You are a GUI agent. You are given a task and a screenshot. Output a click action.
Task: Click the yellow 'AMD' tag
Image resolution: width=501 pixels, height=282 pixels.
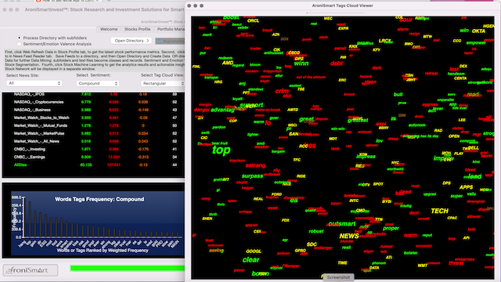pos(228,63)
